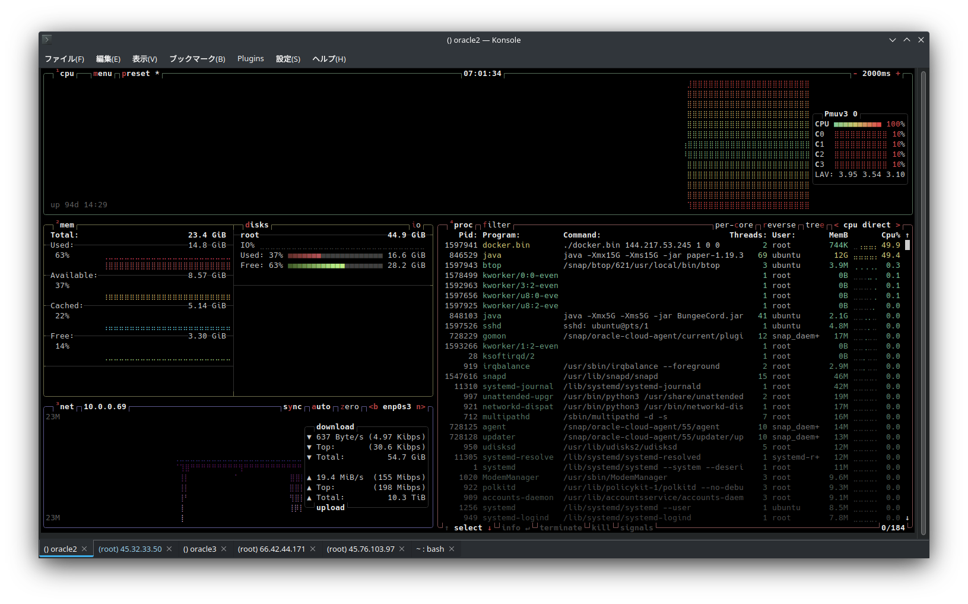Close the oracle3 tab with its X
Viewport: 968px width, 604px height.
[x=224, y=549]
